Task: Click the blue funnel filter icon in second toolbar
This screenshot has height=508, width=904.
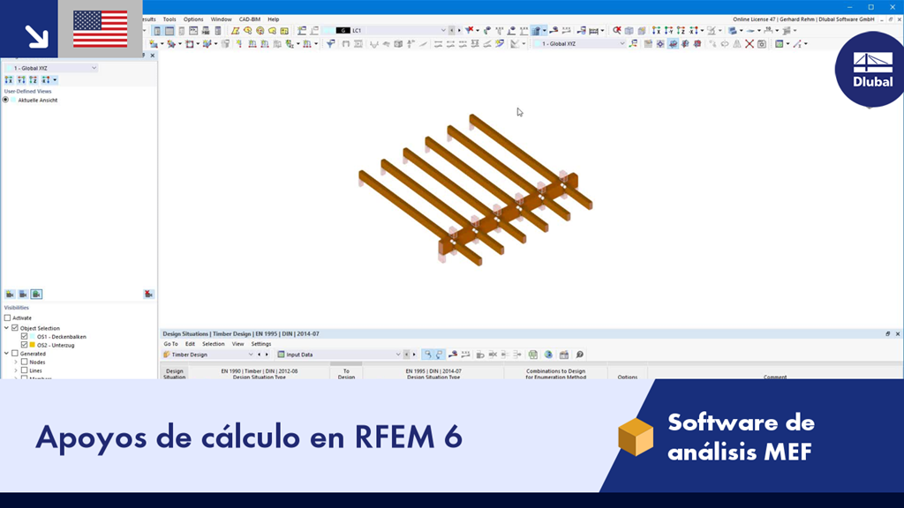Action: tap(330, 44)
